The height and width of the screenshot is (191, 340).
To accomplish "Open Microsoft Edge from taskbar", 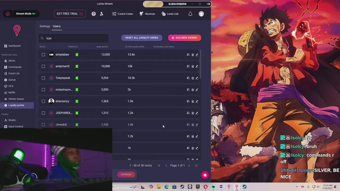I will [x=166, y=187].
